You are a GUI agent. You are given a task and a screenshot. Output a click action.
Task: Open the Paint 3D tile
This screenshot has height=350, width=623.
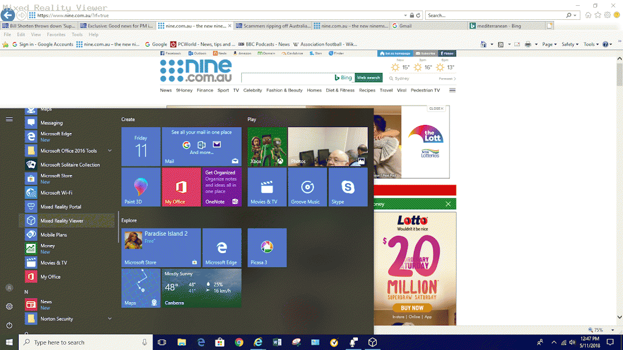click(x=141, y=187)
